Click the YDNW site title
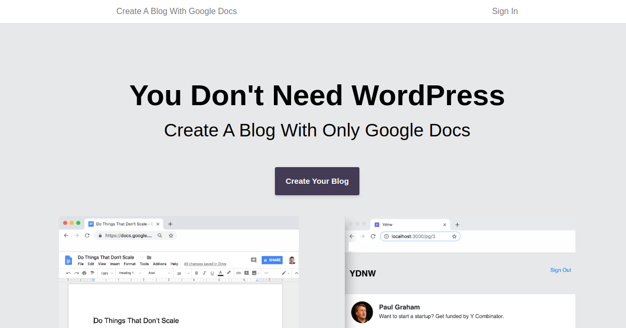626x328 pixels. pos(363,273)
